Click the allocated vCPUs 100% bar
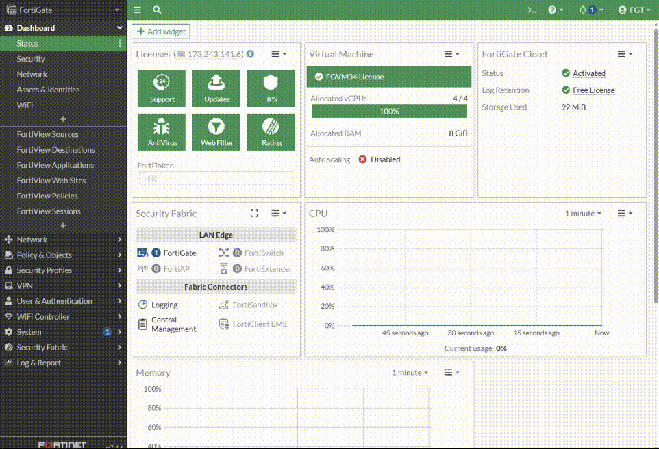 [389, 111]
